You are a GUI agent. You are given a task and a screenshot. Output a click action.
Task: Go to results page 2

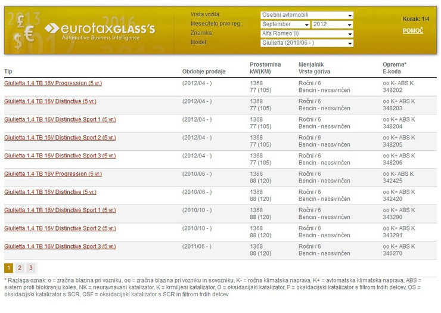pyautogui.click(x=20, y=268)
